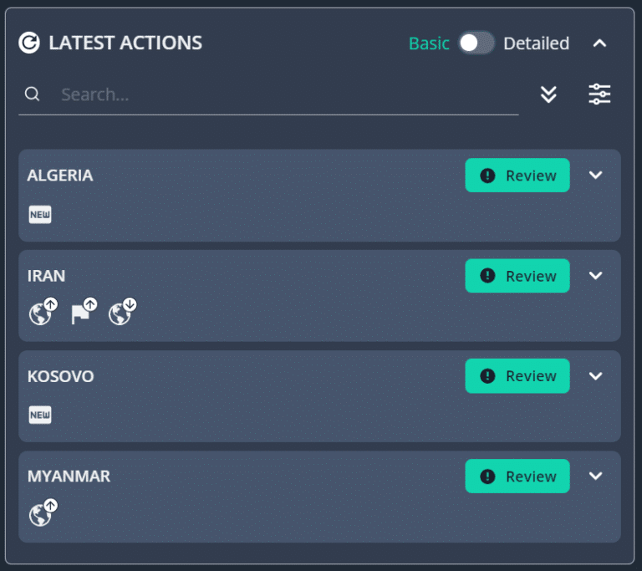The width and height of the screenshot is (642, 571).
Task: Click Iran's flag up-arrow icon
Action: 84,312
